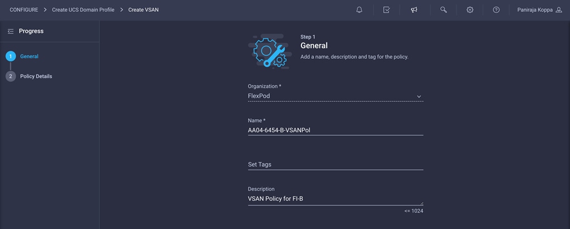Click the Name input field
Image resolution: width=570 pixels, height=229 pixels.
pos(336,130)
